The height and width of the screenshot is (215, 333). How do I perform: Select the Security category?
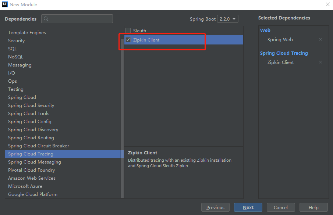pyautogui.click(x=17, y=41)
